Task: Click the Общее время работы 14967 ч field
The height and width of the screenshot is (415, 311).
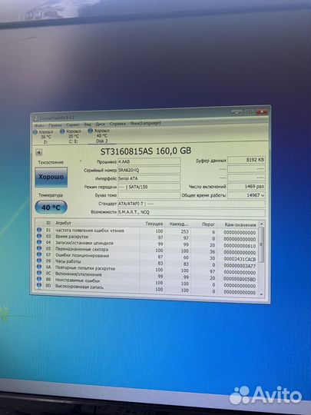Action: click(x=246, y=195)
